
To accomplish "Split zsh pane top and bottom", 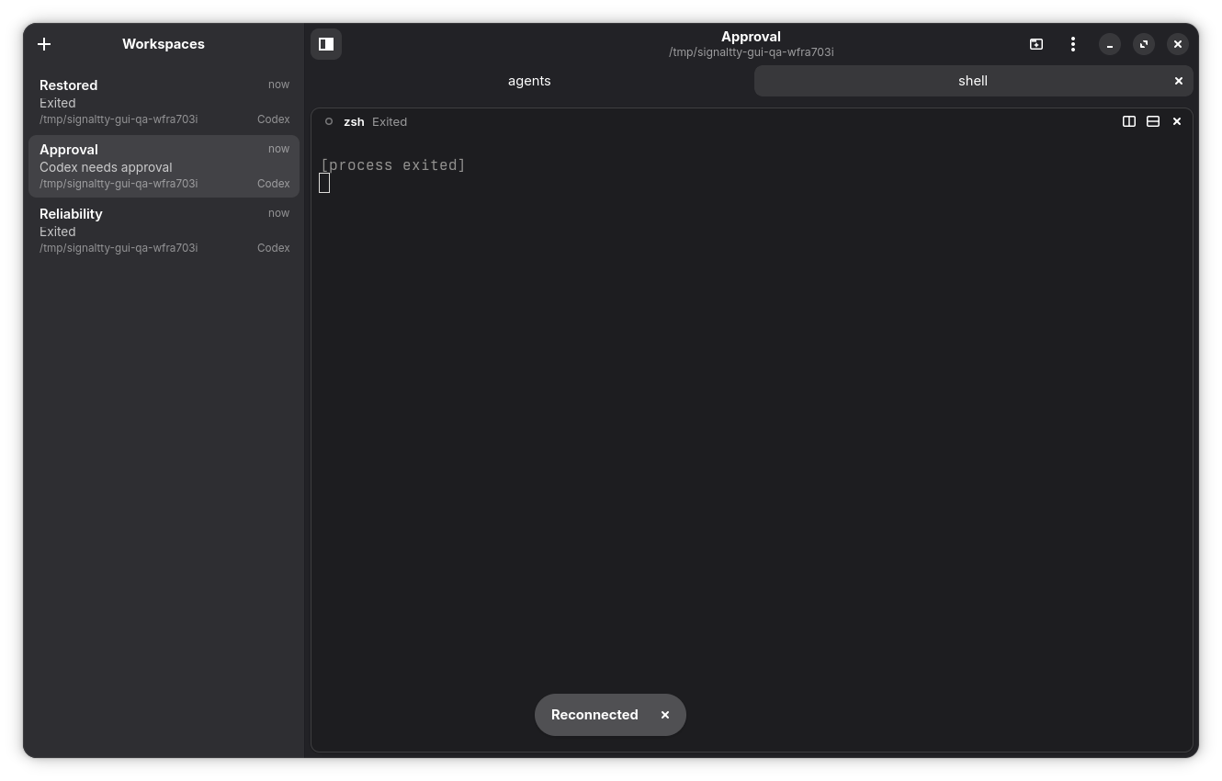I will (x=1153, y=121).
